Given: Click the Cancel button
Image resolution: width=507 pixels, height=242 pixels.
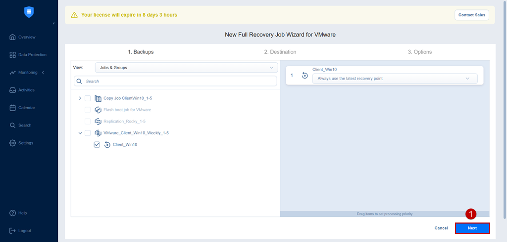Looking at the screenshot, I should [x=441, y=228].
